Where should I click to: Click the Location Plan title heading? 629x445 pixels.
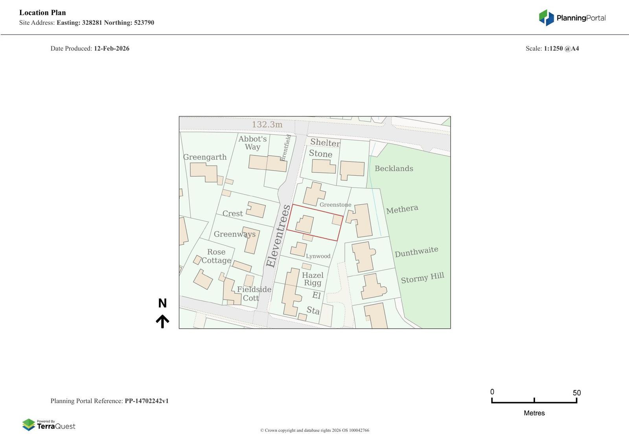click(x=42, y=13)
